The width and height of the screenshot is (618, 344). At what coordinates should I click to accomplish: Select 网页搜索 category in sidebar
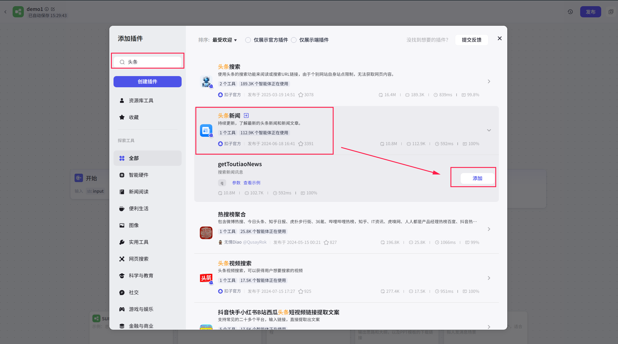138,259
